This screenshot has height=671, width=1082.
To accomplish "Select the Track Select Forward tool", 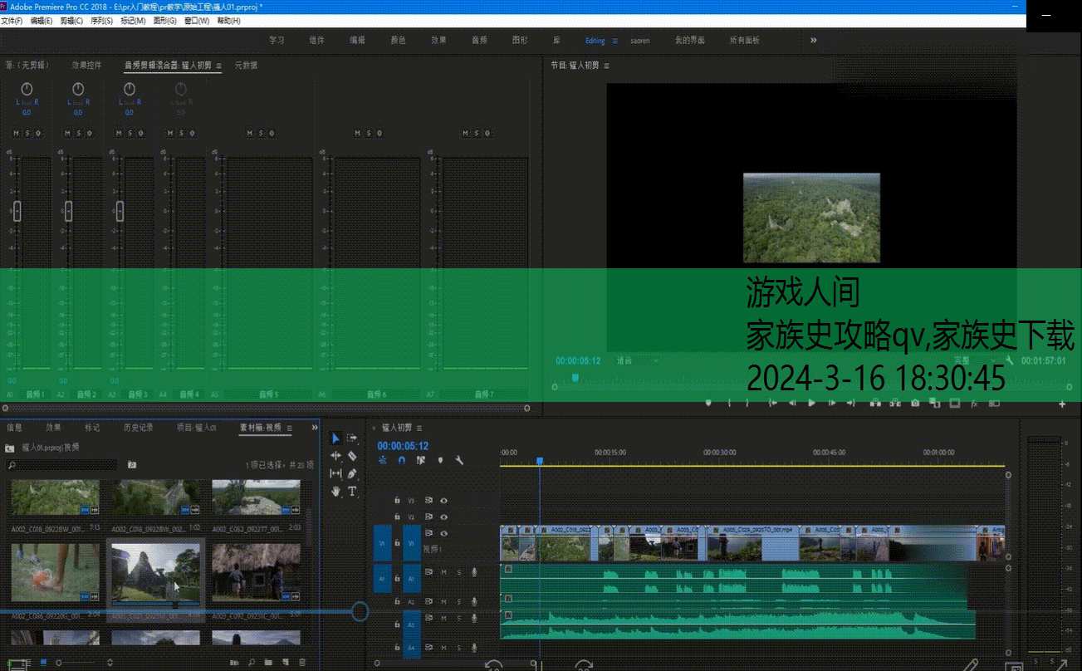I will coord(352,438).
